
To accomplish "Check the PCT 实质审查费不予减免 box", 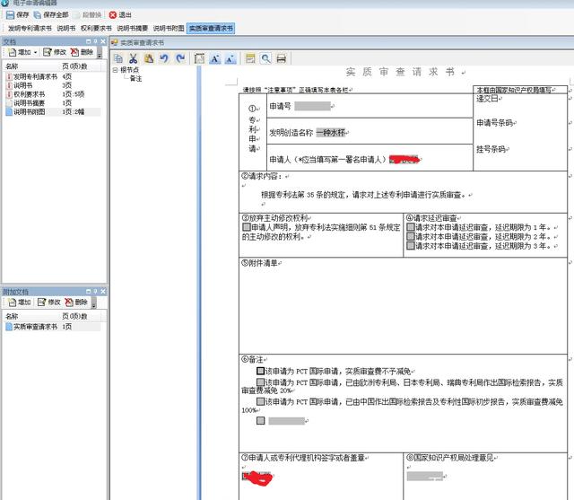I will [261, 371].
